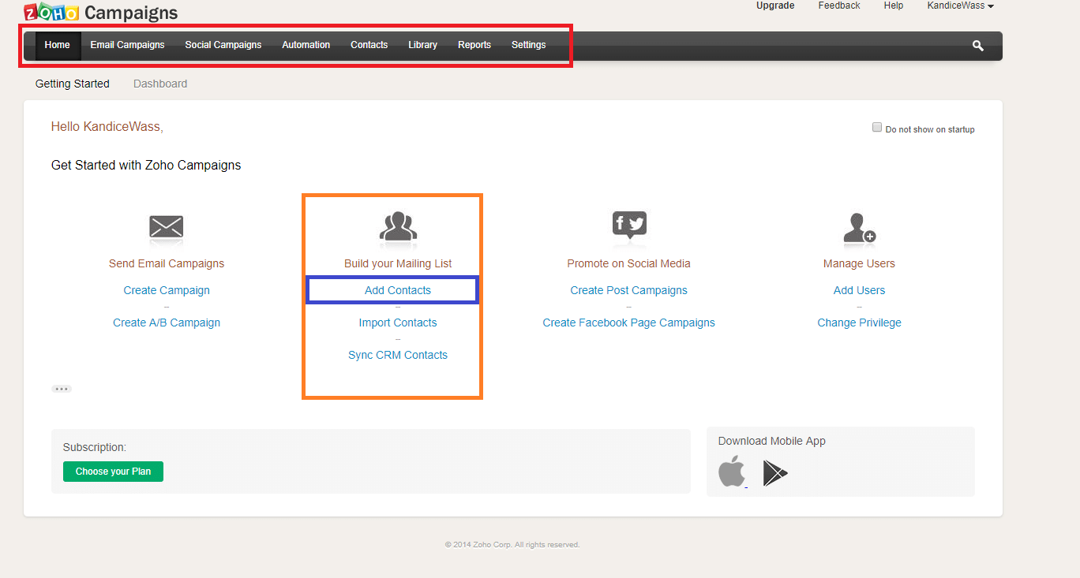
Task: Click the Manage Users heading text
Action: point(860,263)
